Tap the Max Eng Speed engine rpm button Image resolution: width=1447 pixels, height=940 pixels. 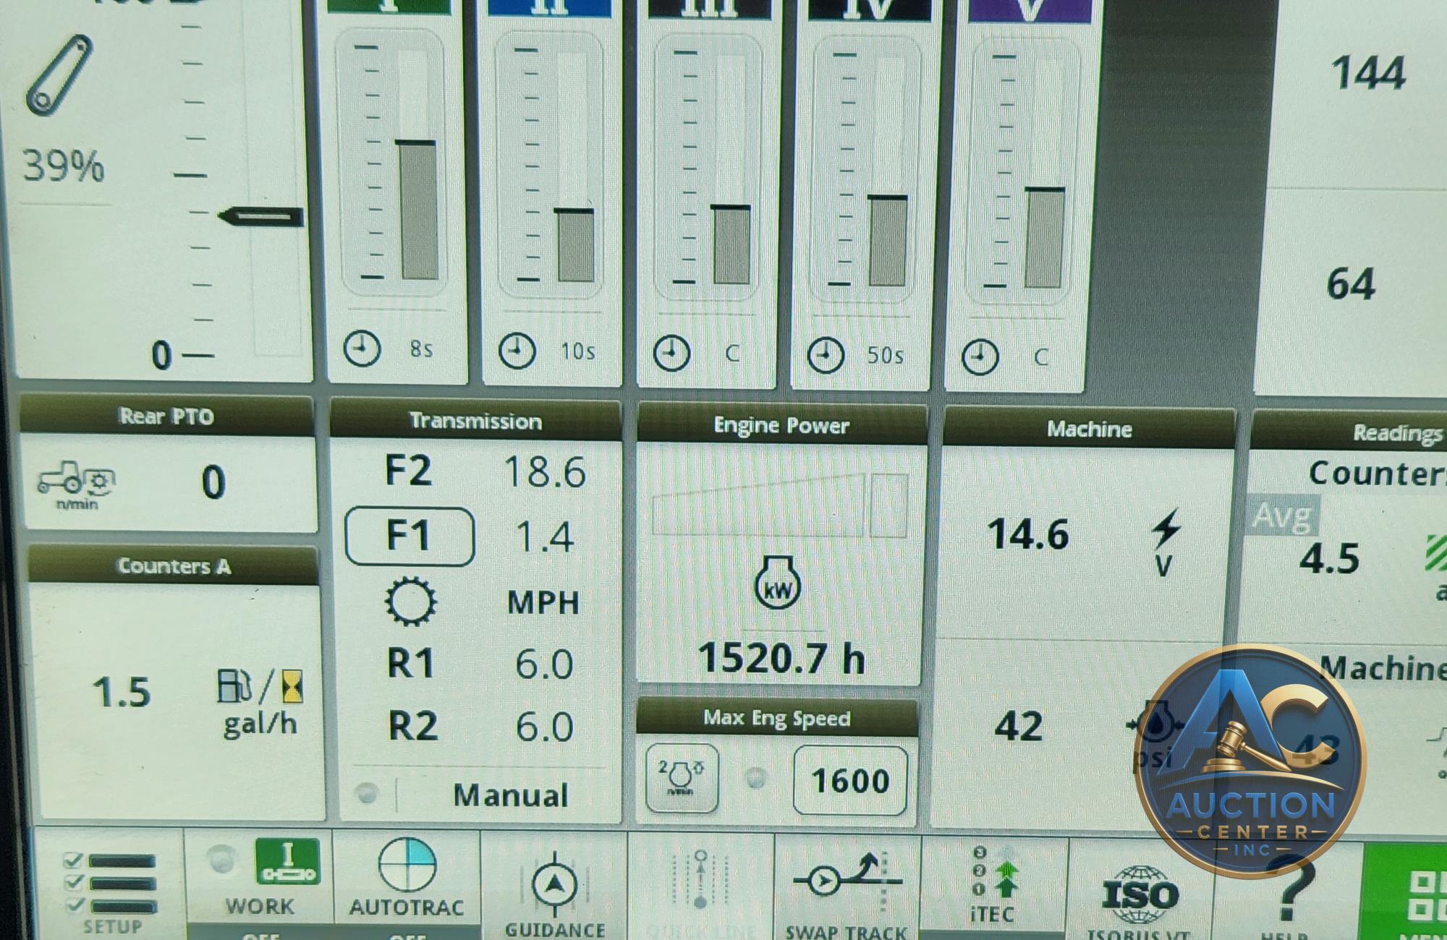click(681, 779)
